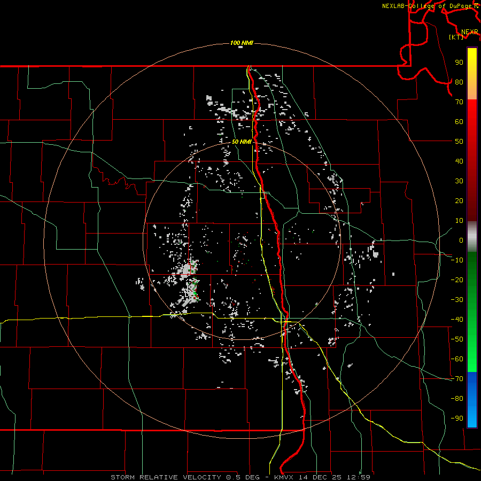The height and width of the screenshot is (481, 481).
Task: Select the -40 knot scale label
Action: coord(457,320)
